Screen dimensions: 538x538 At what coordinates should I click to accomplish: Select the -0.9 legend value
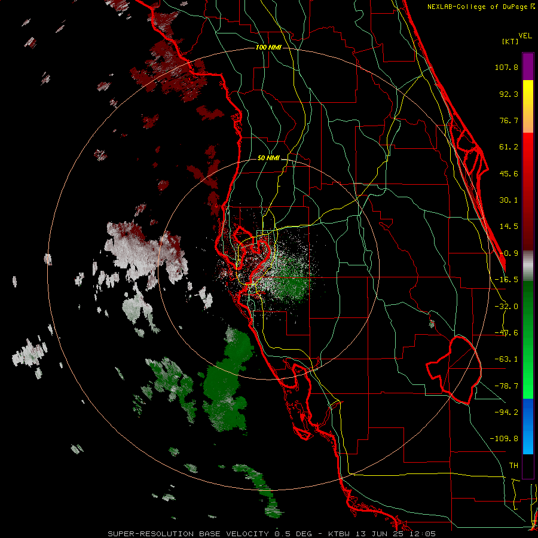click(x=509, y=253)
